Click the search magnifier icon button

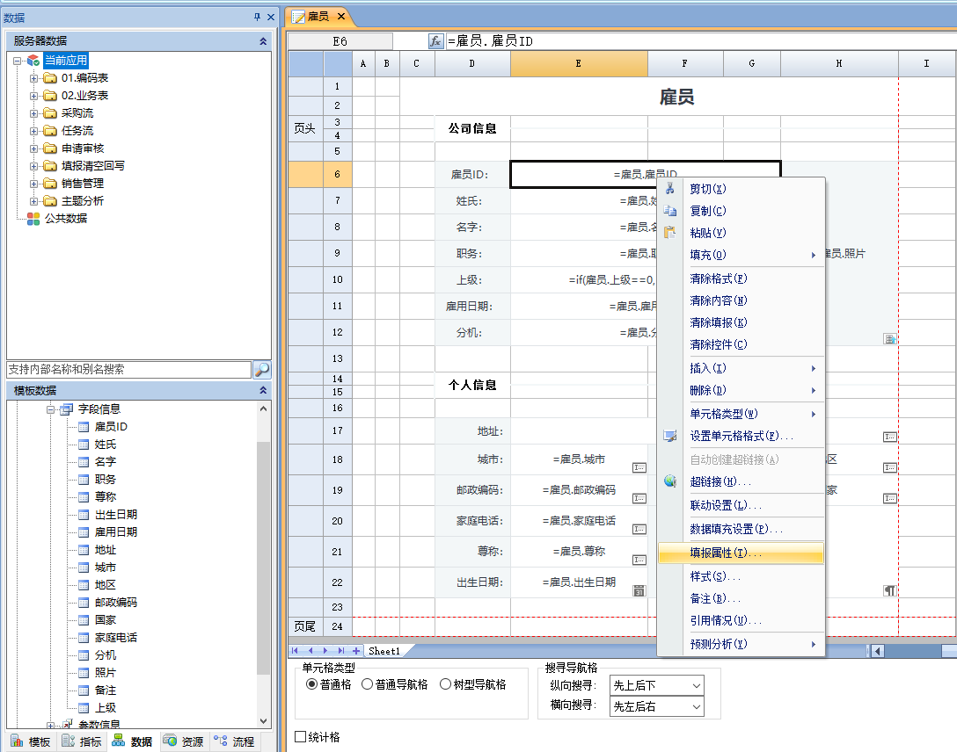[x=262, y=370]
